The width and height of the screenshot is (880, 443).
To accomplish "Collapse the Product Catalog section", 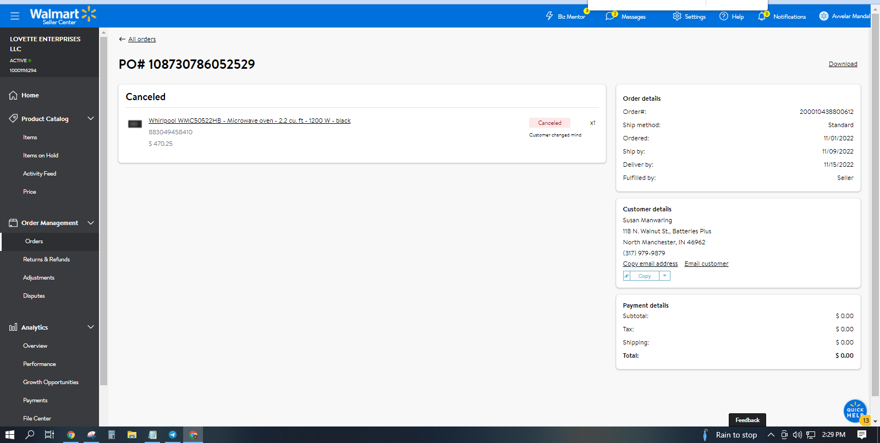I will [91, 118].
